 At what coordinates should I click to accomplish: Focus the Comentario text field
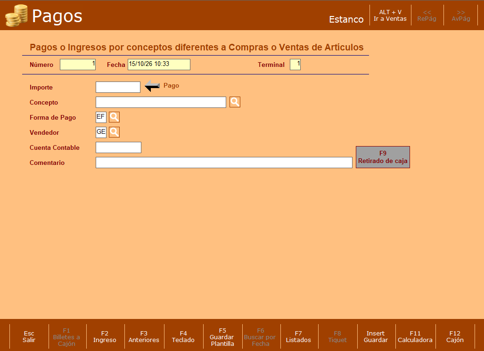(x=224, y=163)
